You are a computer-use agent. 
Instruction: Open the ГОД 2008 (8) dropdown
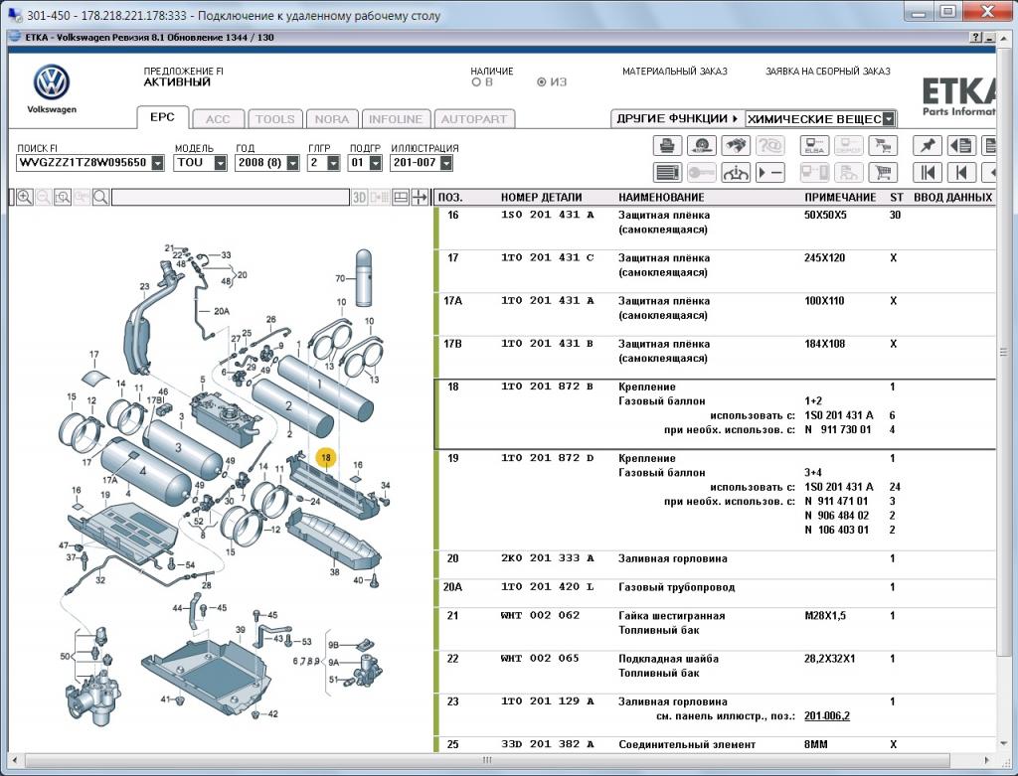pos(293,163)
